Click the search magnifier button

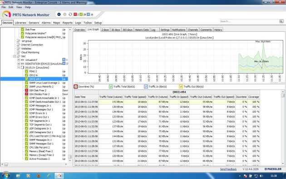click(x=281, y=21)
